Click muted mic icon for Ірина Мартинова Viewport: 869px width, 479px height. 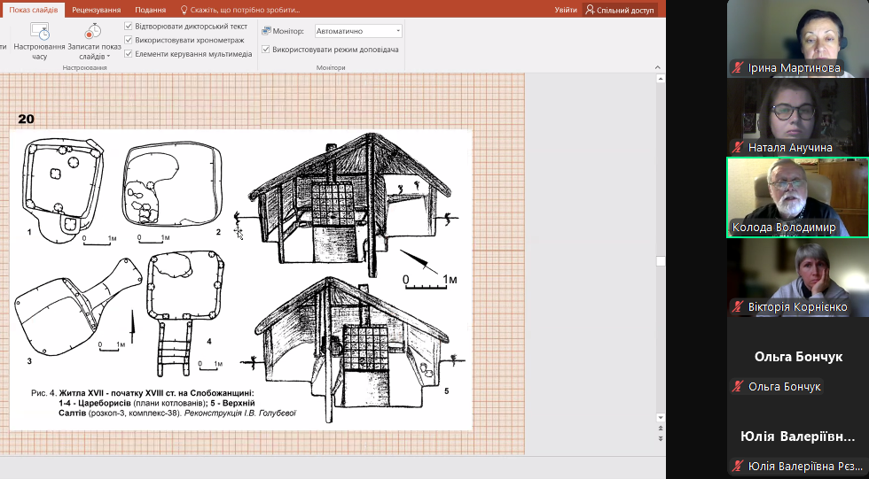[736, 68]
